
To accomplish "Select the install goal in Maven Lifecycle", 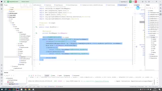I will point(153,49).
